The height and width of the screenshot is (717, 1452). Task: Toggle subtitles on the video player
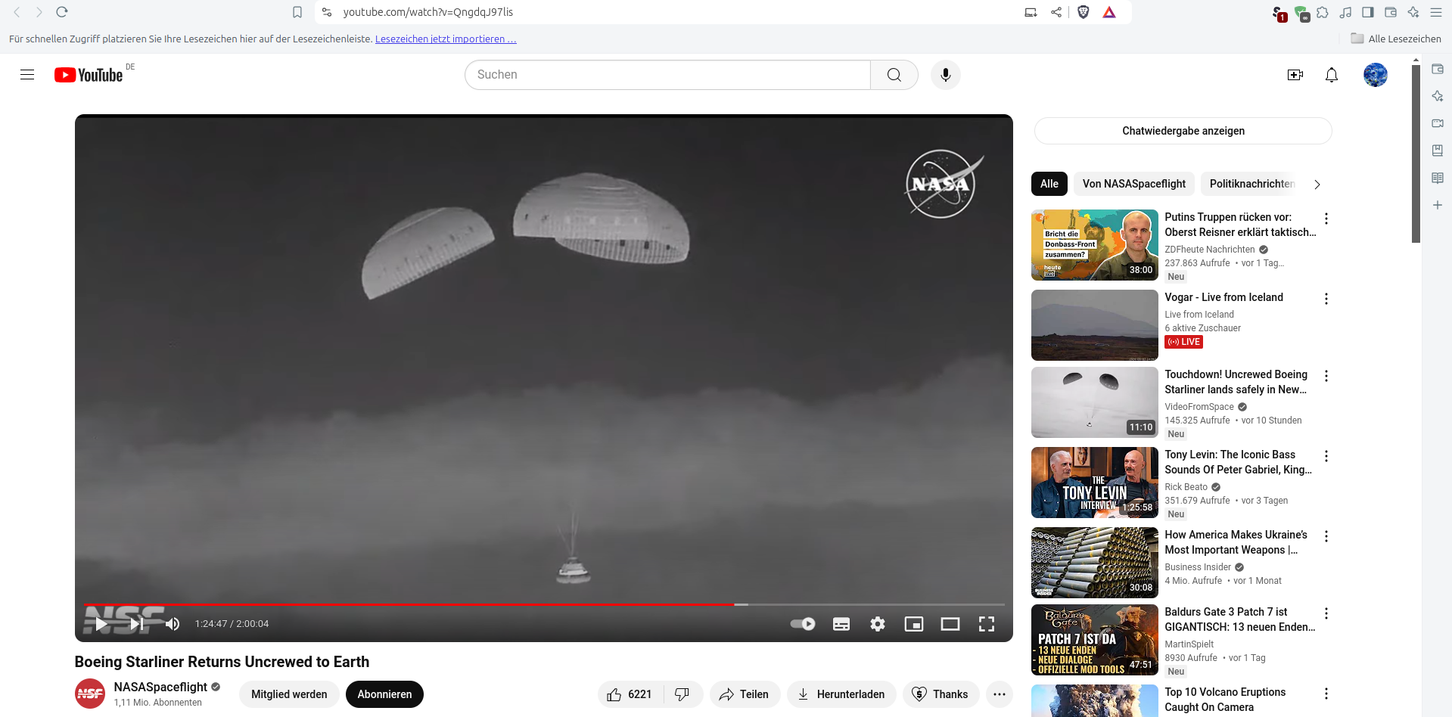pos(841,624)
